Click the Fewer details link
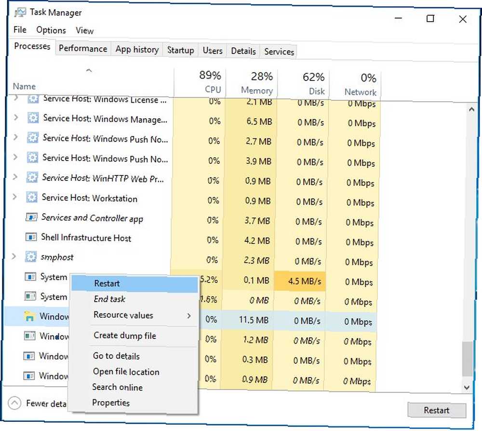482x431 pixels. [x=46, y=404]
